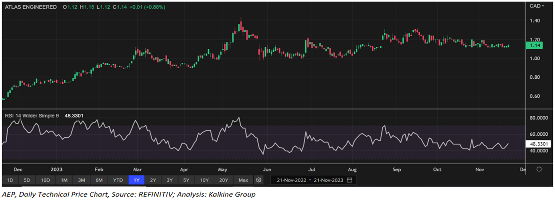Click the RSI 14 Wilder Simple 9 label
The height and width of the screenshot is (200, 555).
[x=31, y=116]
